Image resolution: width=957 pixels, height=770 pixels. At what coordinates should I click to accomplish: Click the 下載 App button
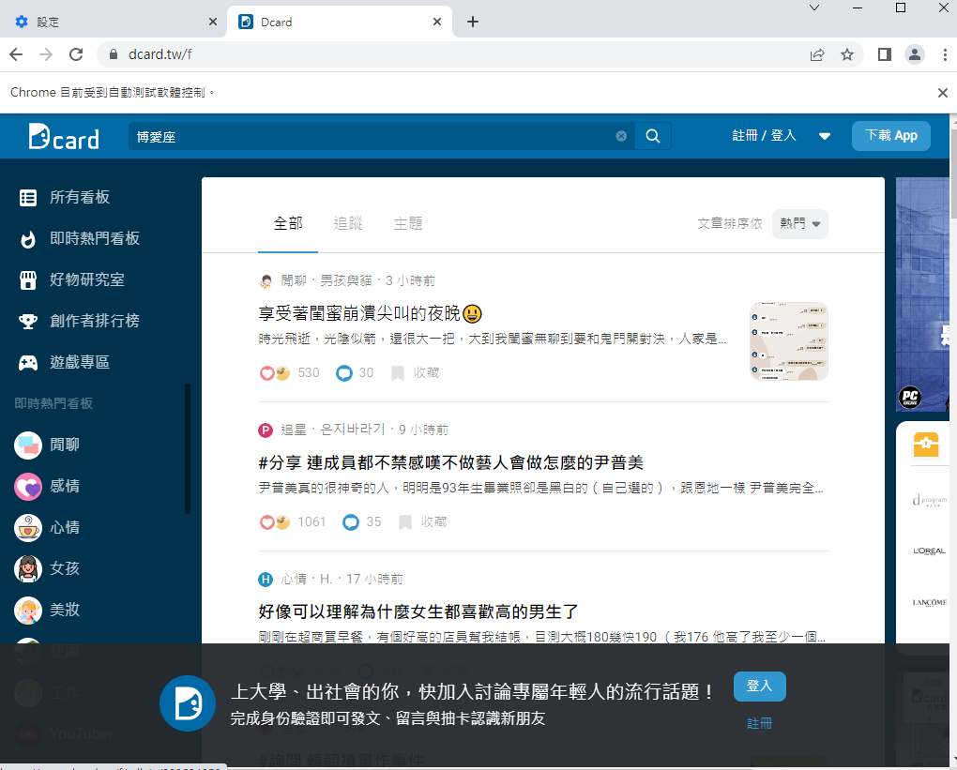pos(891,135)
